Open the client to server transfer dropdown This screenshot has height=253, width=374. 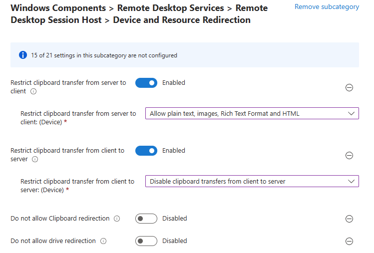252,181
